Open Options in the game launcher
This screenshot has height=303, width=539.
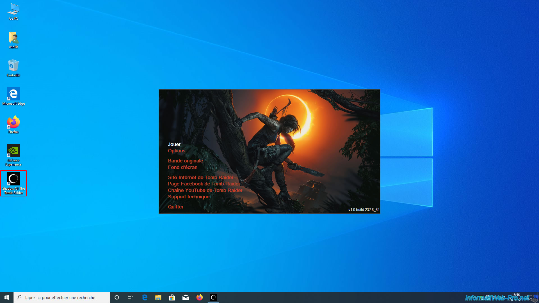(x=177, y=151)
